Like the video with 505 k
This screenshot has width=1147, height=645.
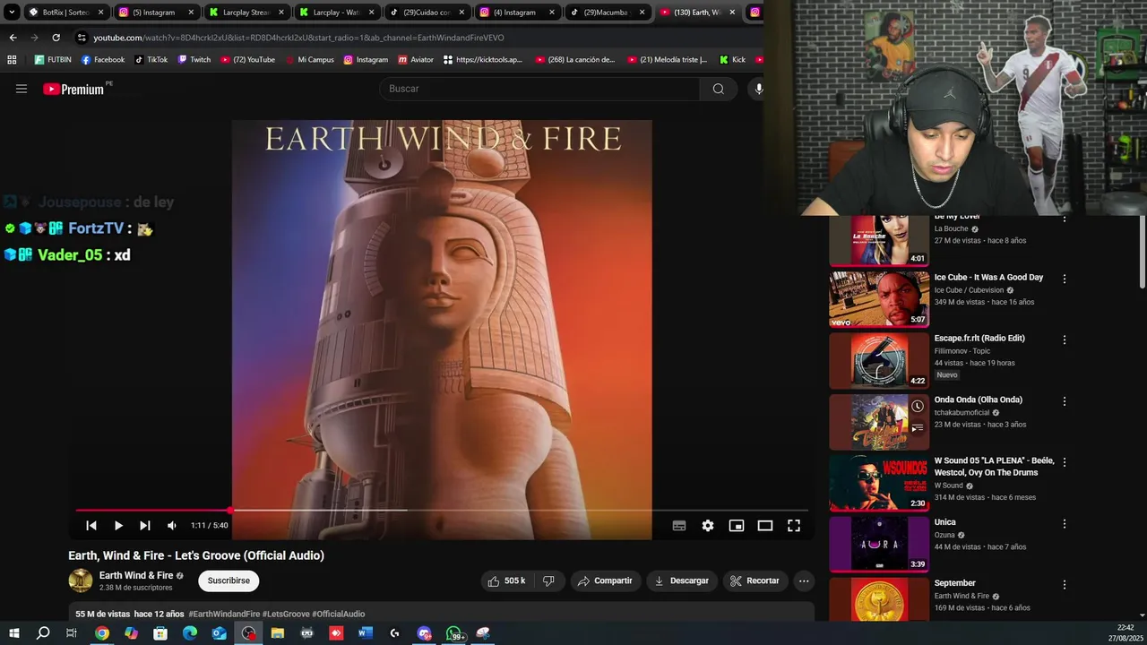click(506, 580)
